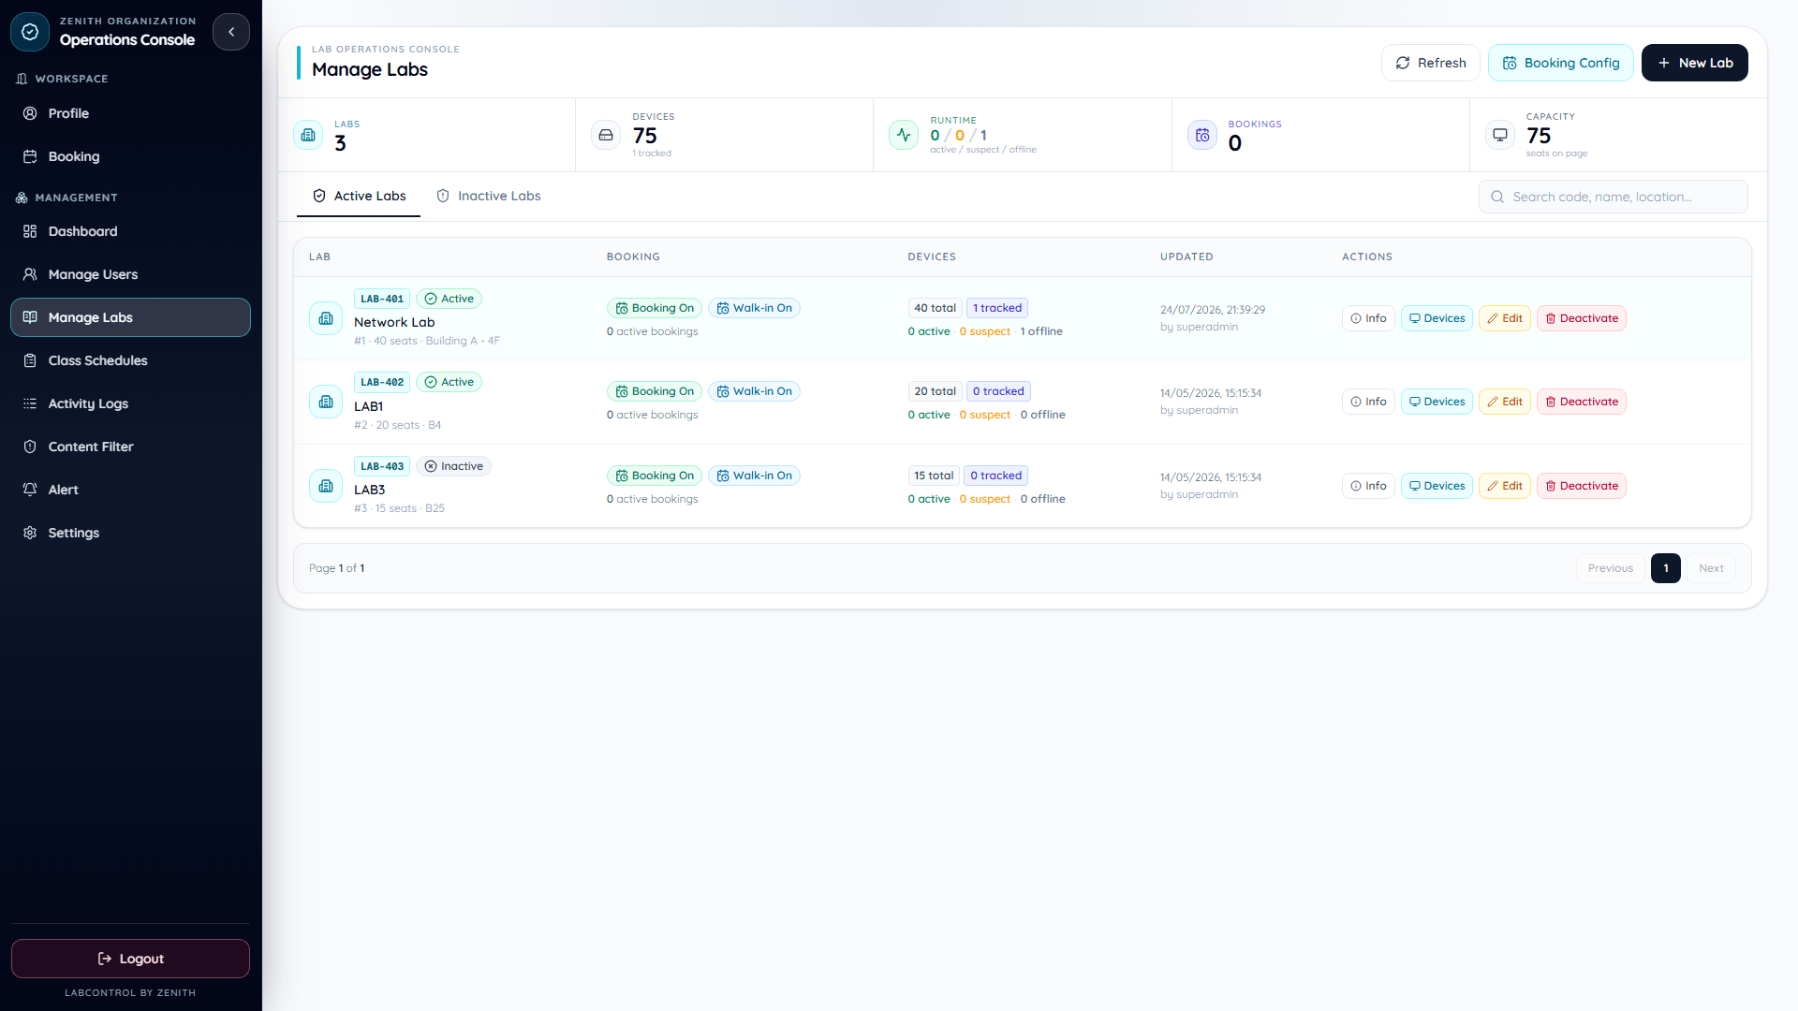Click the Runtime activity pulse icon
The height and width of the screenshot is (1011, 1798).
coord(904,135)
